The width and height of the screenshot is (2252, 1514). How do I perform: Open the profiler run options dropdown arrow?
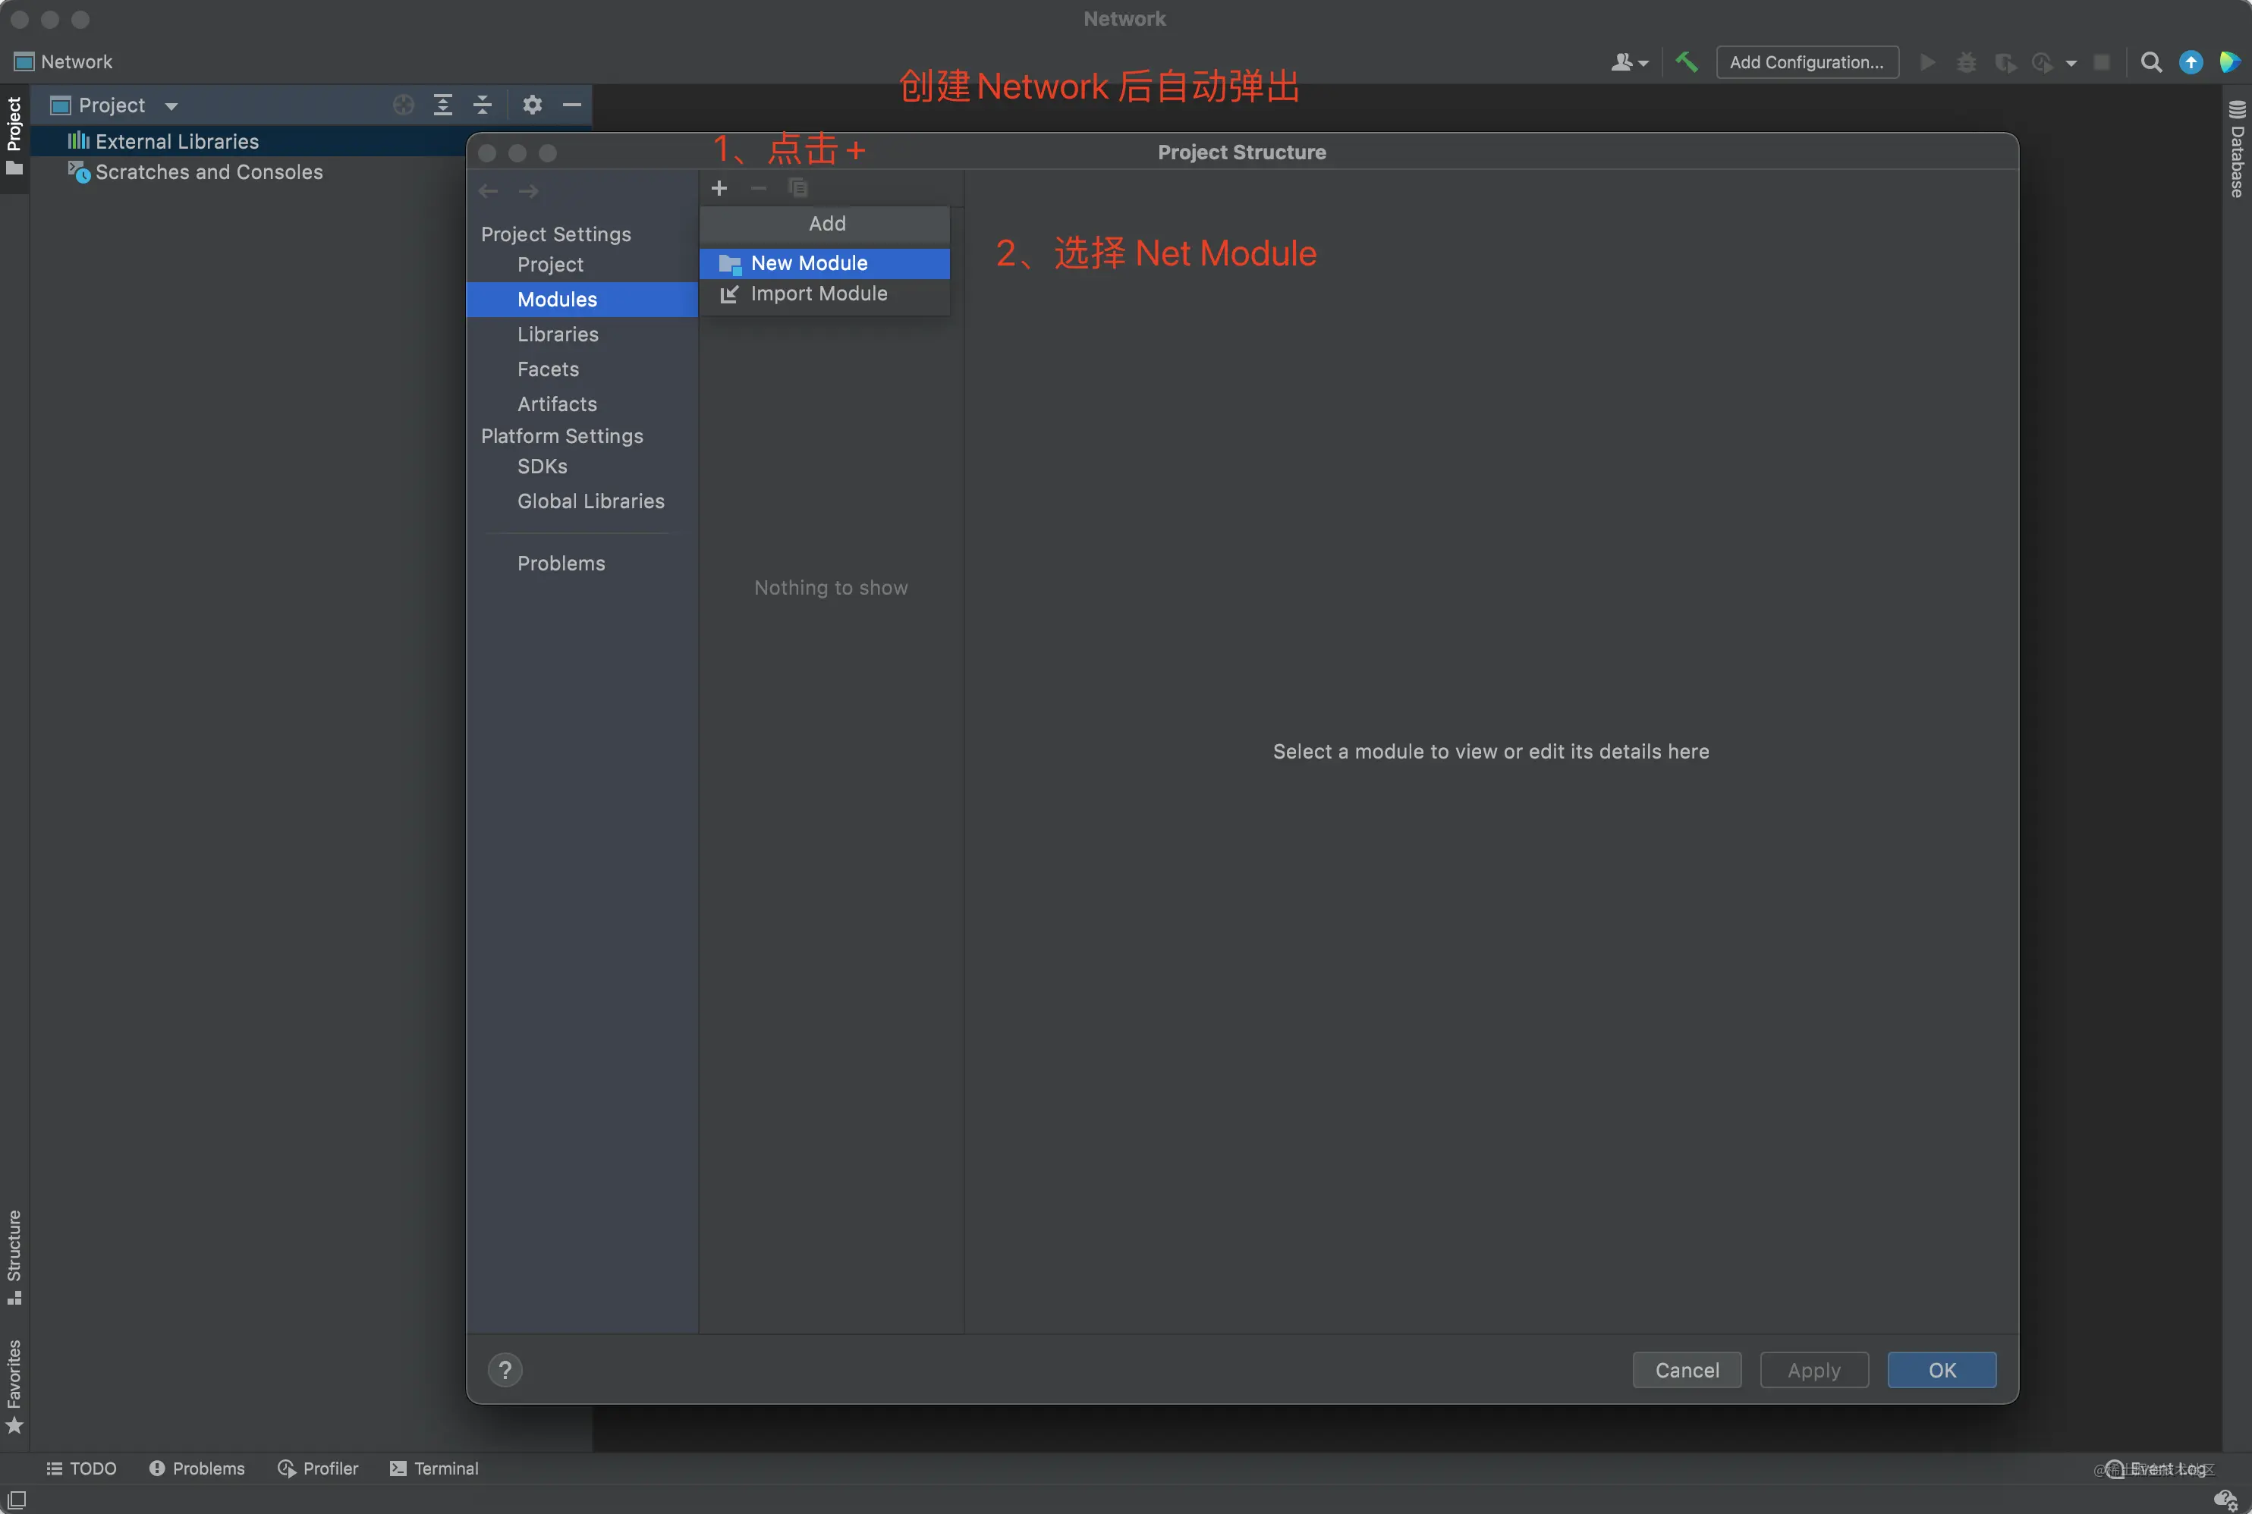click(x=2071, y=64)
